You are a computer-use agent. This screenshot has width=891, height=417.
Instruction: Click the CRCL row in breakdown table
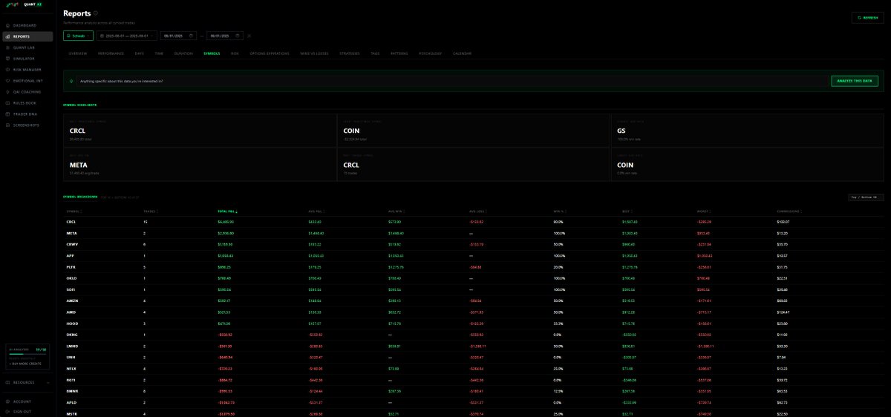[474, 222]
